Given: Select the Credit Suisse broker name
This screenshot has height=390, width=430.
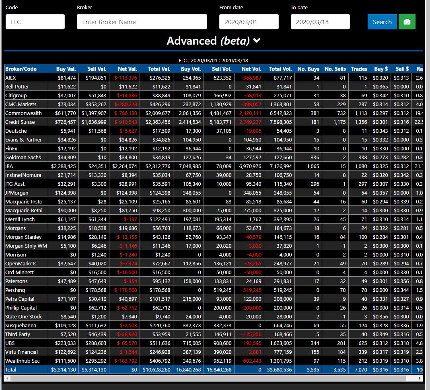Looking at the screenshot, I should (20, 122).
